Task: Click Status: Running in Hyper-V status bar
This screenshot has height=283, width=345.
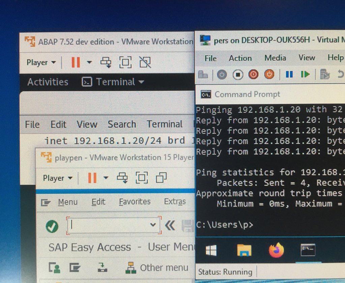Action: pos(225,272)
